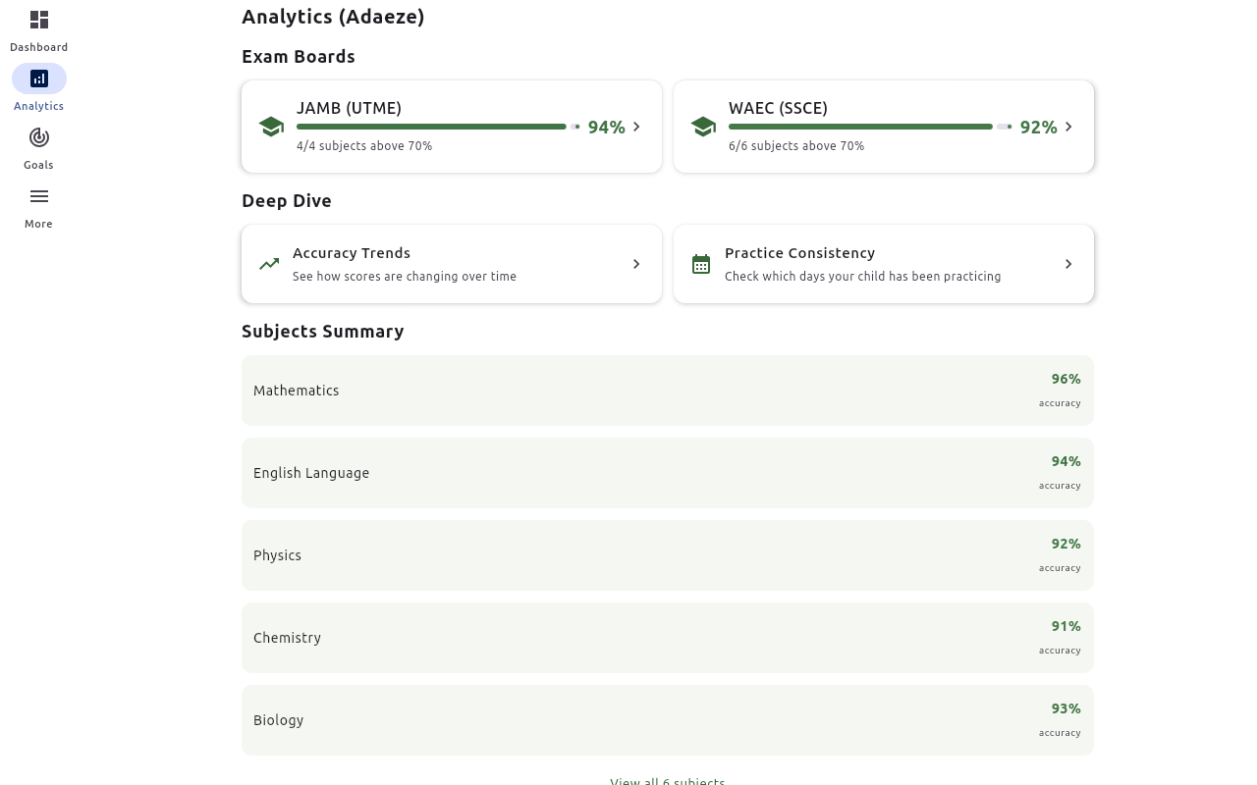Image resolution: width=1257 pixels, height=785 pixels.
Task: Select the Physics subject card
Action: point(668,554)
